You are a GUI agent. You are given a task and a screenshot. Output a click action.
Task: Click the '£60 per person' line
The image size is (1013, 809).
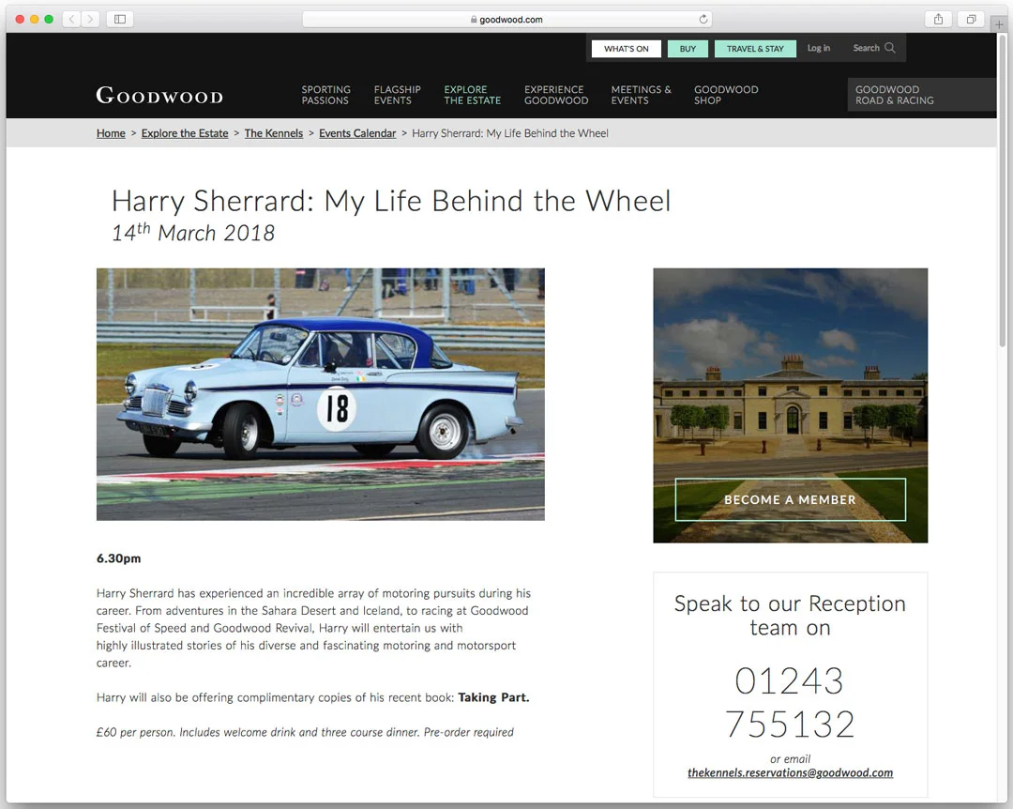coord(305,732)
